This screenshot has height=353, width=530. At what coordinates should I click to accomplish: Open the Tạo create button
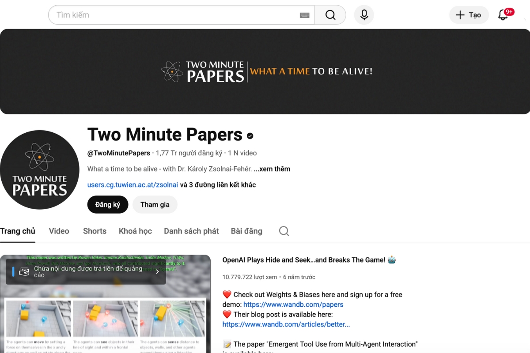[x=469, y=15]
